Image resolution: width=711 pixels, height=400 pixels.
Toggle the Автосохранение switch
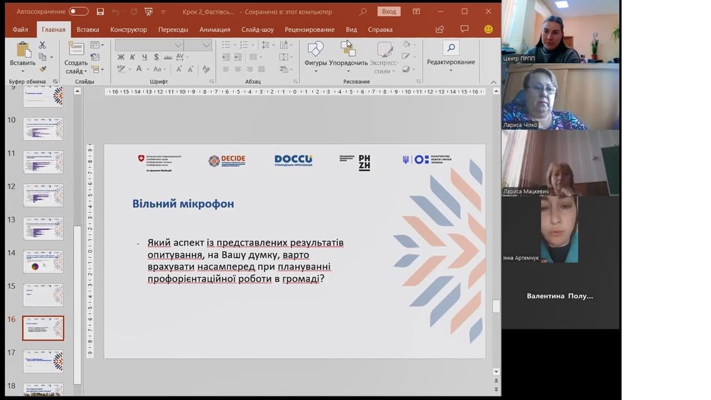tap(78, 12)
